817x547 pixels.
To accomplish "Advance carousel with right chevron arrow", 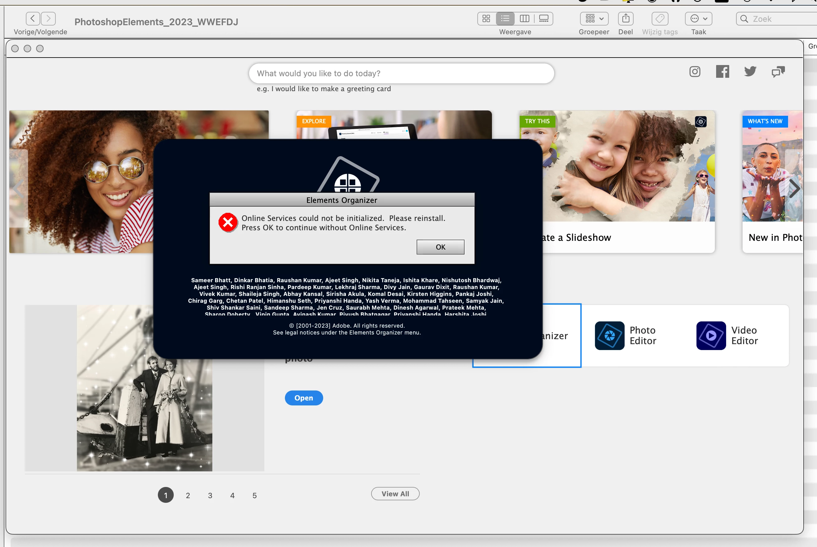I will pos(794,188).
